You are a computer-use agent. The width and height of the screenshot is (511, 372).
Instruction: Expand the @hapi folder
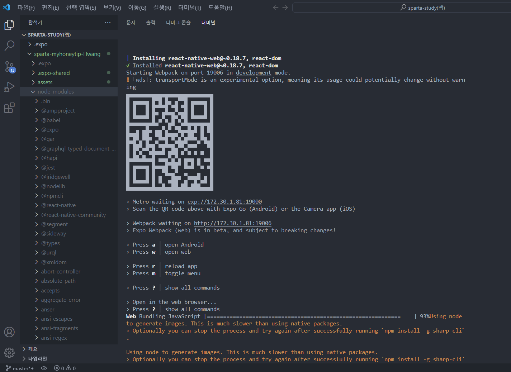point(68,158)
